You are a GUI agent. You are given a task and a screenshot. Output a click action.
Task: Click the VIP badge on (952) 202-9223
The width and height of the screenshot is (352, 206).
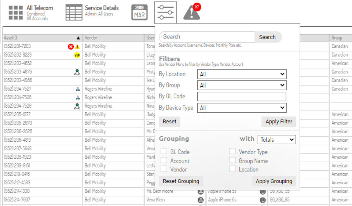pos(77,55)
